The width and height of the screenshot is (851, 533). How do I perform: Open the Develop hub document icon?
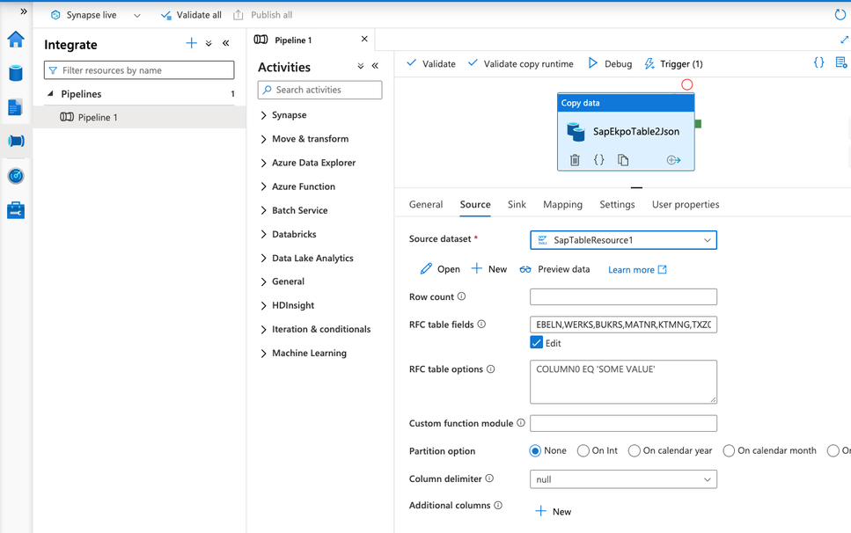tap(15, 107)
